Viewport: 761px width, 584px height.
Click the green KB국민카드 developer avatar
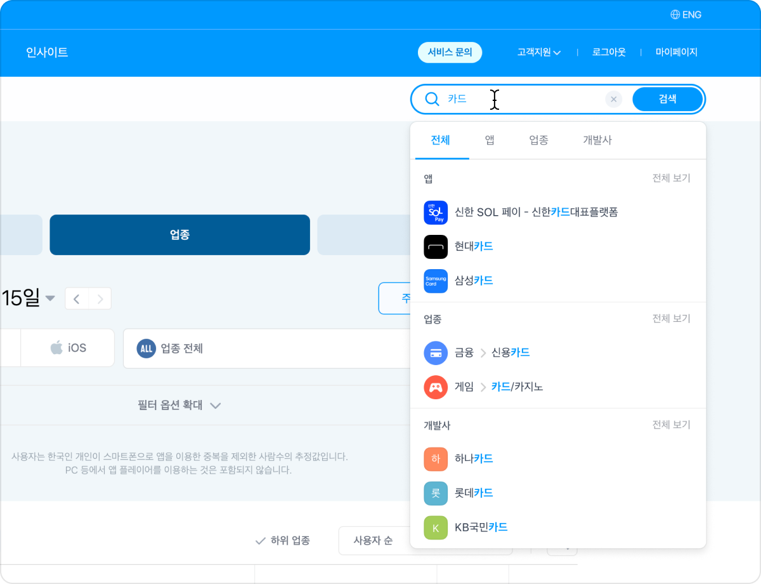coord(436,528)
